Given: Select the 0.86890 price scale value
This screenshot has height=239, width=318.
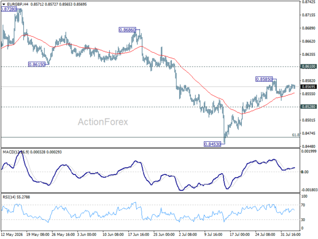Looking at the screenshot, I should click(308, 28).
